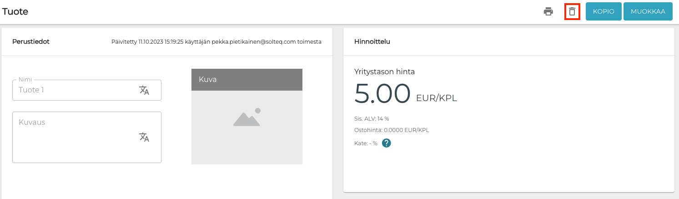Delete the product with the trash icon
Image resolution: width=679 pixels, height=199 pixels.
(x=572, y=12)
